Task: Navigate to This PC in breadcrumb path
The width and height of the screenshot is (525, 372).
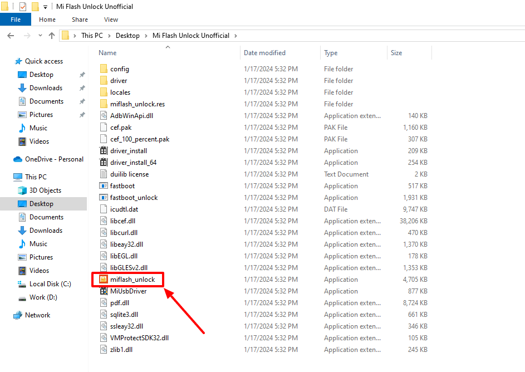Action: (92, 36)
